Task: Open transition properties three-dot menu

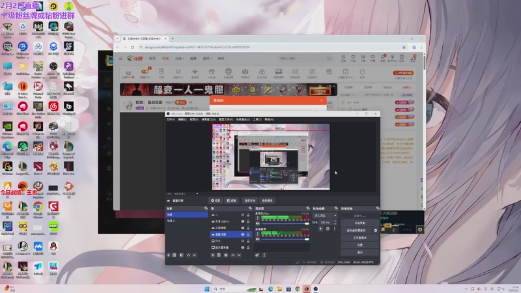Action: (x=335, y=229)
